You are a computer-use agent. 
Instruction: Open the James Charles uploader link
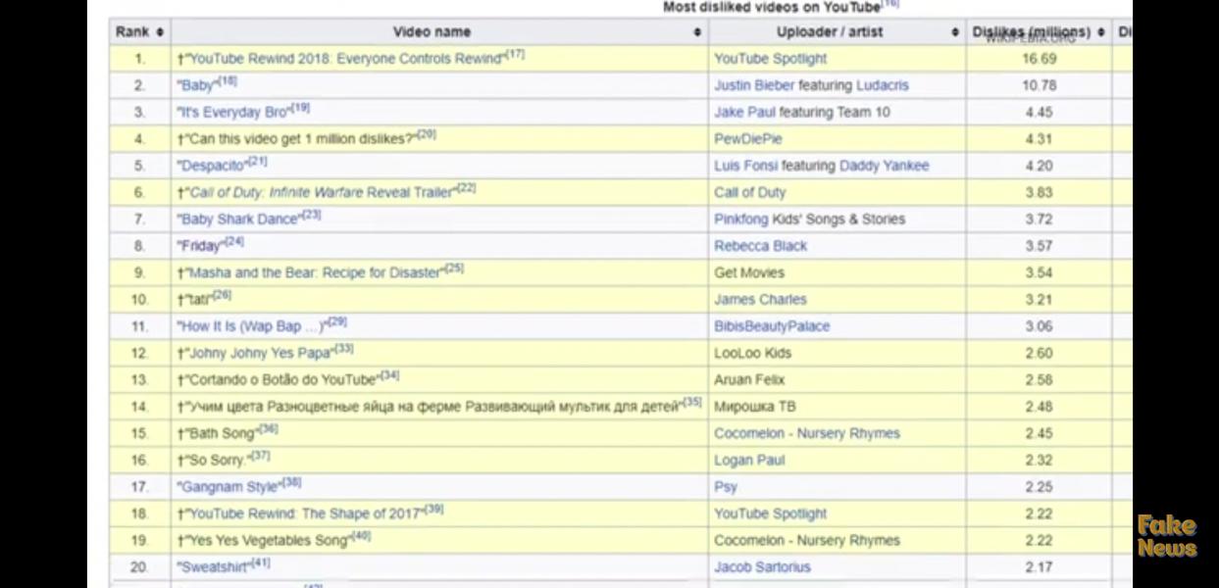tap(760, 299)
